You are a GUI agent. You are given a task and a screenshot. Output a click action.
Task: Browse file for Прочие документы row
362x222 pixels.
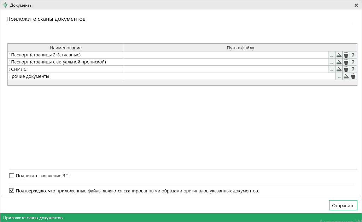[x=339, y=76]
